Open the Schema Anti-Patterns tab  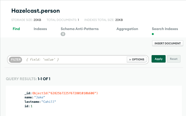coord(80,29)
